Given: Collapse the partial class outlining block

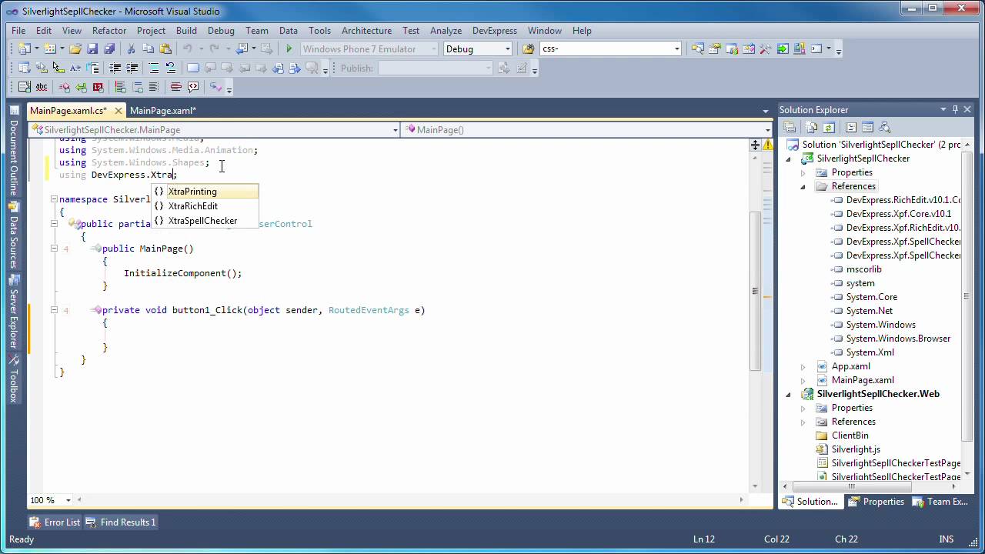Looking at the screenshot, I should click(x=54, y=224).
